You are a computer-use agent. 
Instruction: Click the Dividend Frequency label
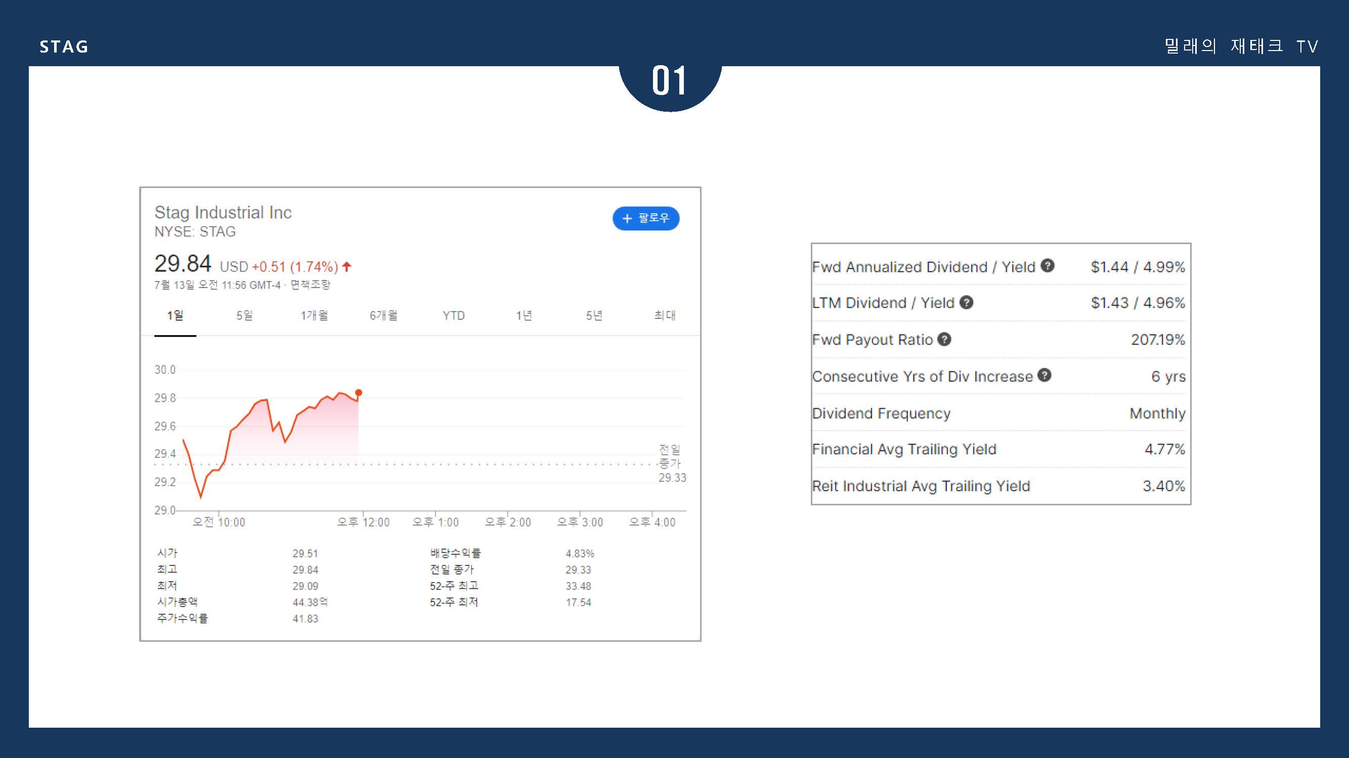[x=881, y=413]
